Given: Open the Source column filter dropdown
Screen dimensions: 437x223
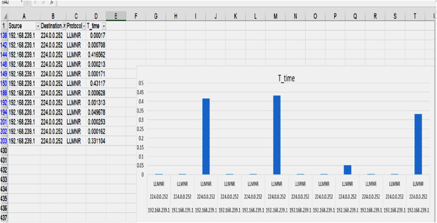Looking at the screenshot, I should pos(38,26).
